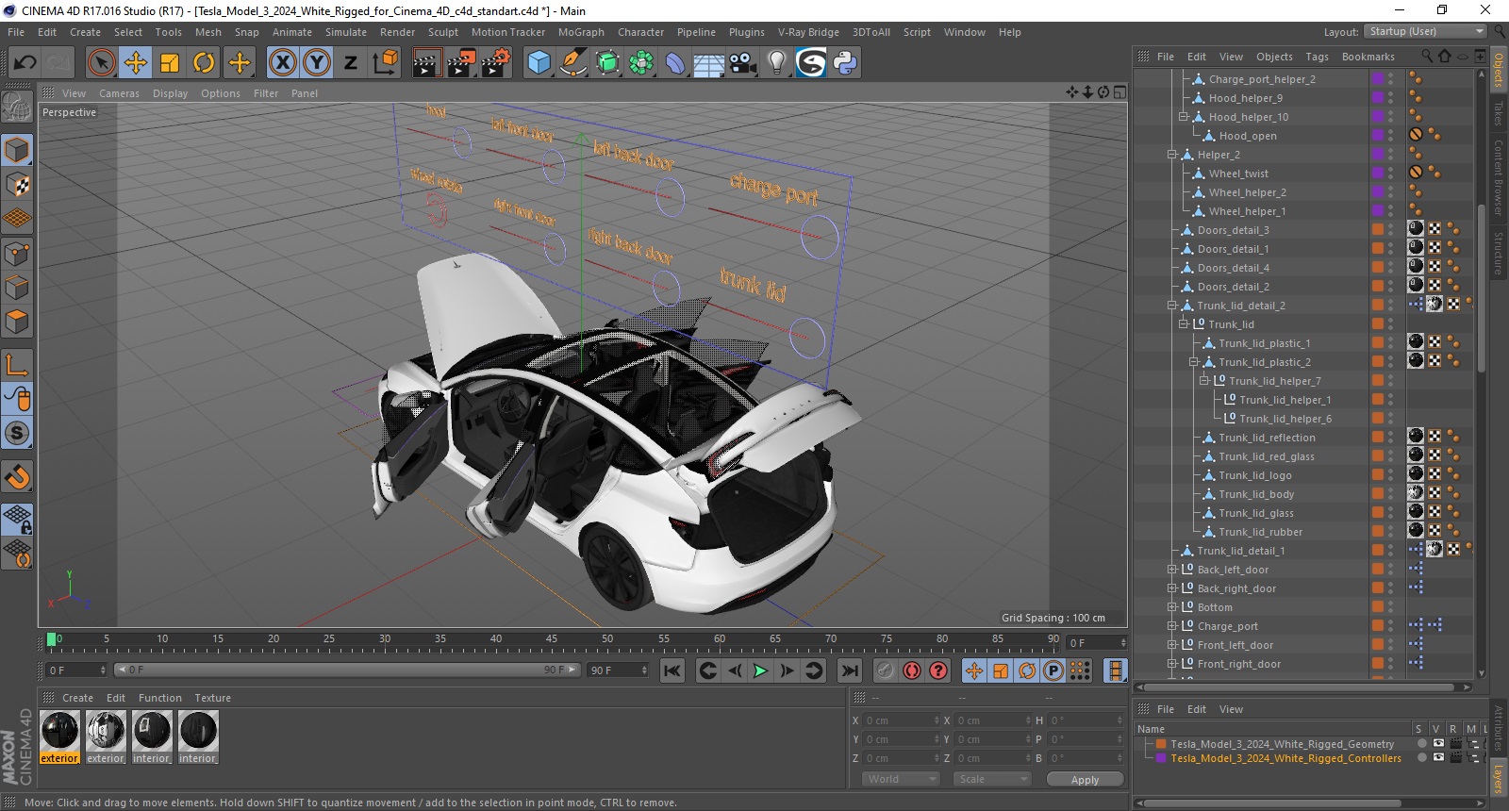
Task: Open the V-Ray Bridge menu
Action: coord(808,32)
